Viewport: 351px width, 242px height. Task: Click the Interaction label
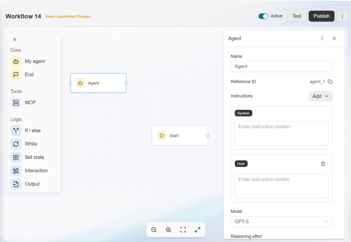click(x=36, y=170)
